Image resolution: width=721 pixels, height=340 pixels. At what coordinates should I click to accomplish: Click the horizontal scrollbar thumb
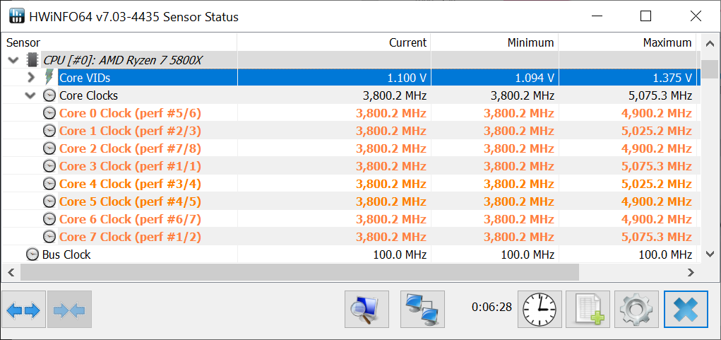(299, 272)
